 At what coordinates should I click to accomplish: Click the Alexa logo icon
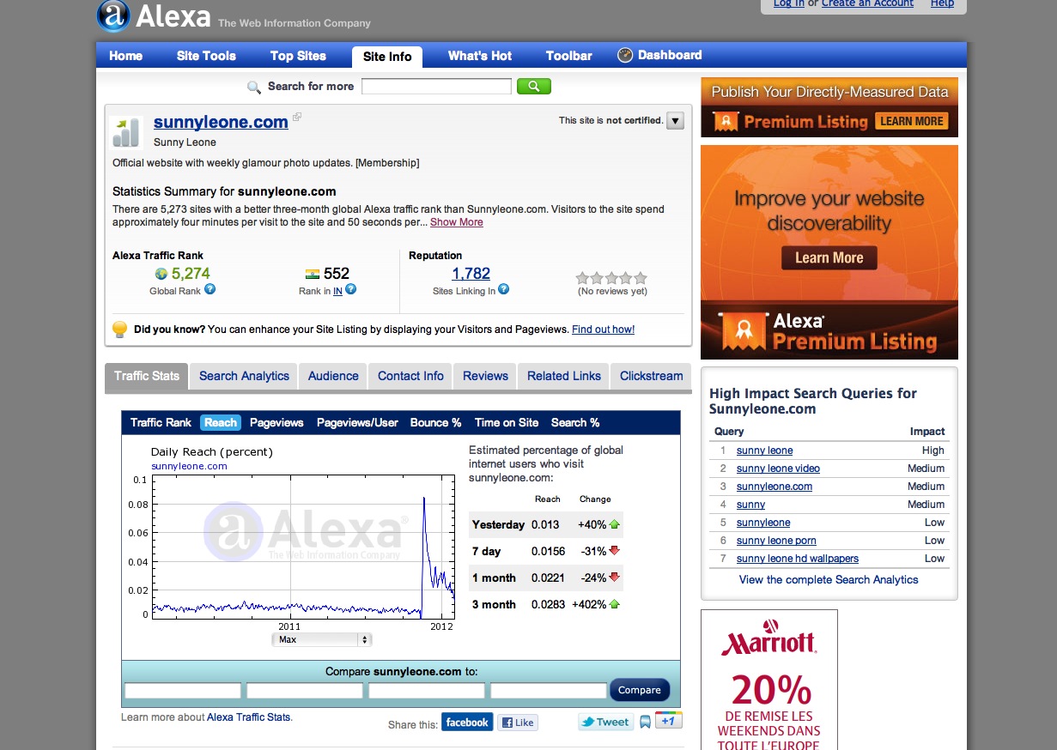click(113, 15)
